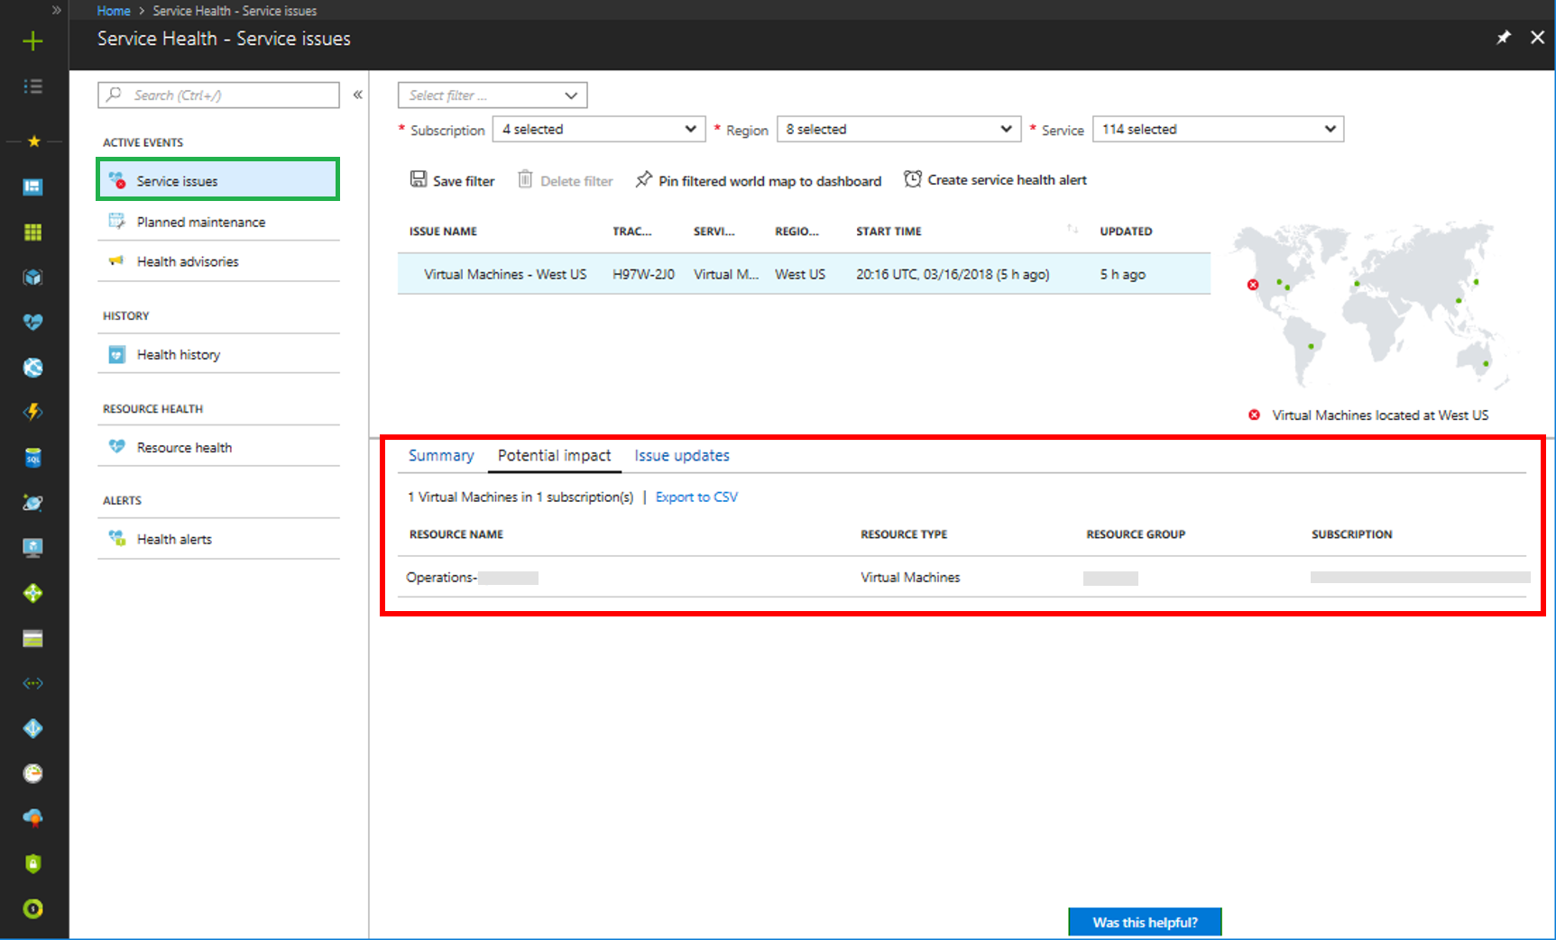Pin filtered world map to dashboard
Viewport: 1556px width, 940px height.
click(759, 180)
